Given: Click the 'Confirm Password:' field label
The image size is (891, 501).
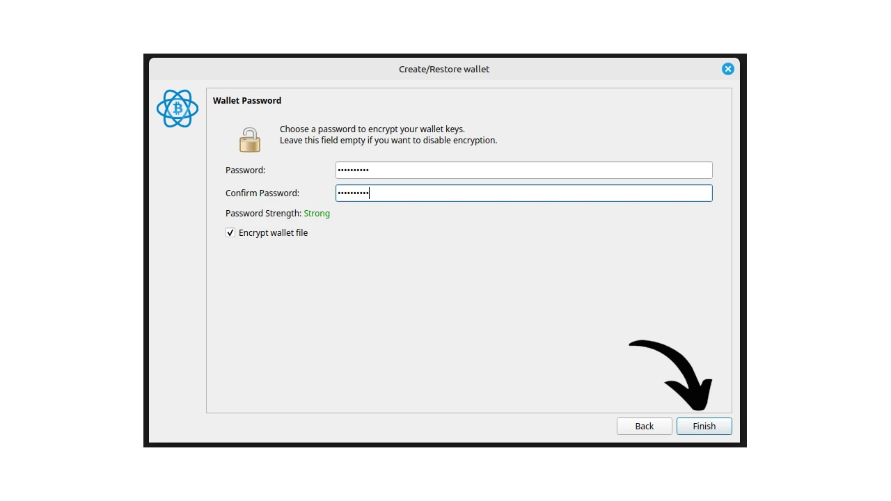Looking at the screenshot, I should (262, 193).
